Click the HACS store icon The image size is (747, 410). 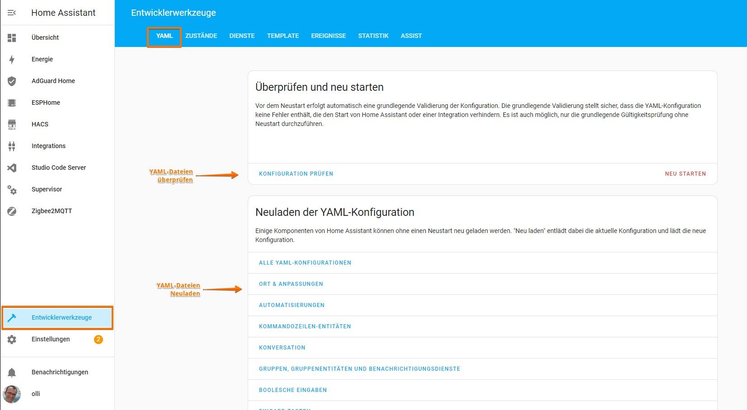click(x=12, y=125)
